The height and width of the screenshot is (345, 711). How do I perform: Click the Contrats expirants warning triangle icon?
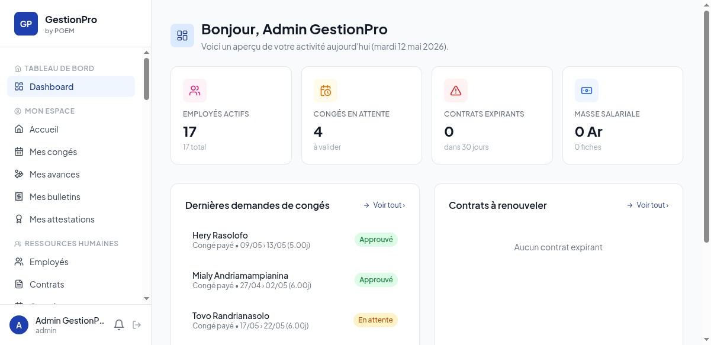(x=456, y=91)
